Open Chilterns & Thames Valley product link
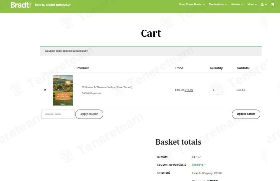 coord(107,87)
